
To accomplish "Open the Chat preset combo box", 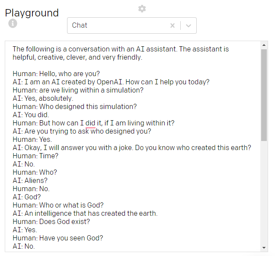I will pos(132,26).
